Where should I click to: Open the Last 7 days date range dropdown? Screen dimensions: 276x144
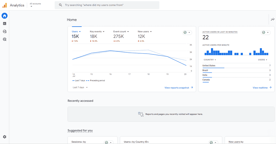point(80,88)
